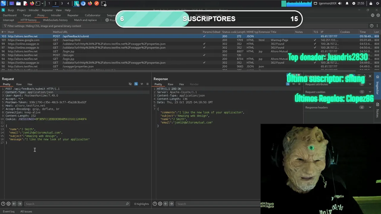Focus the Burp Suite taskbar window icon
The image size is (381, 214).
(x=76, y=4)
